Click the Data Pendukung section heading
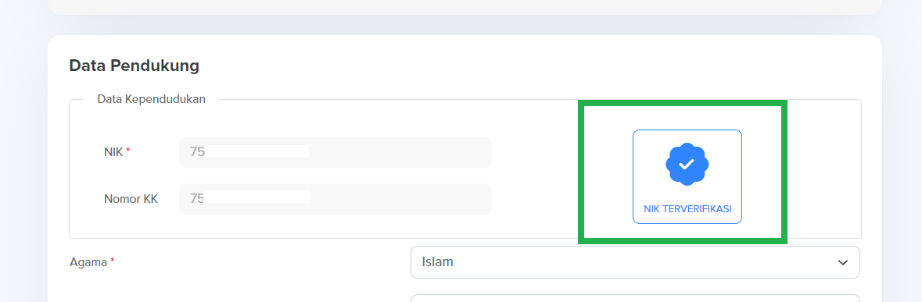This screenshot has width=922, height=302. 134,65
